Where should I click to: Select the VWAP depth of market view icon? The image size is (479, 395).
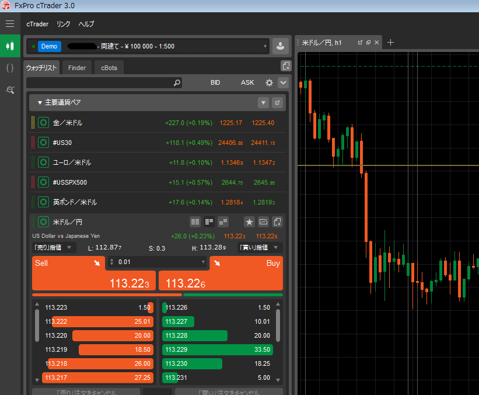(223, 222)
